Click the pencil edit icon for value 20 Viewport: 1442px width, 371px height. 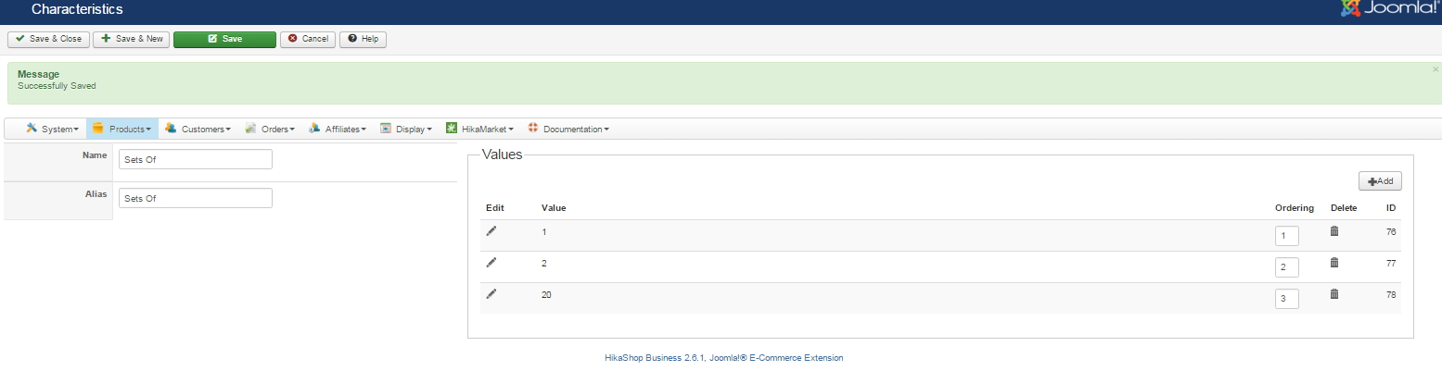click(491, 293)
